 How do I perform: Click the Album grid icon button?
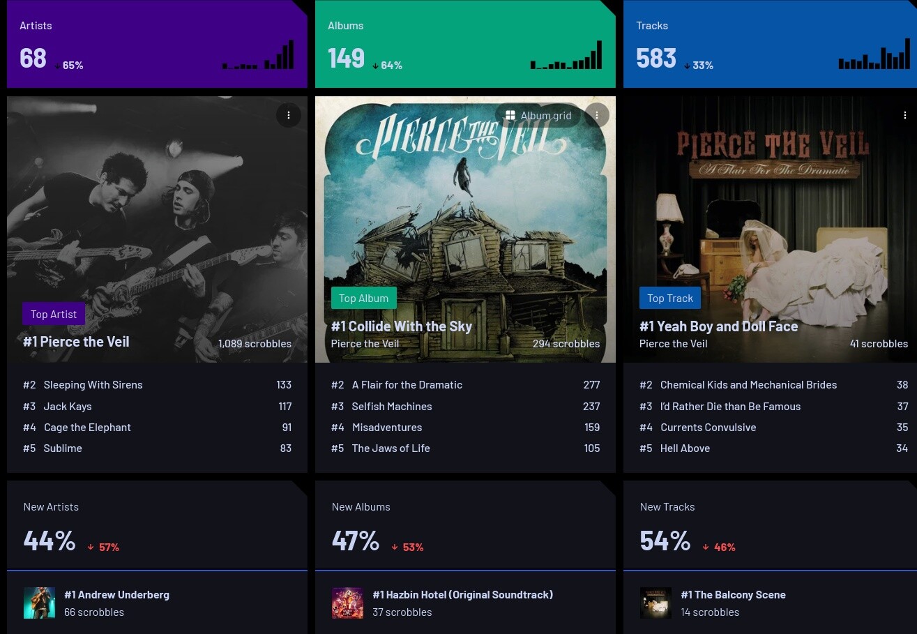tap(538, 116)
